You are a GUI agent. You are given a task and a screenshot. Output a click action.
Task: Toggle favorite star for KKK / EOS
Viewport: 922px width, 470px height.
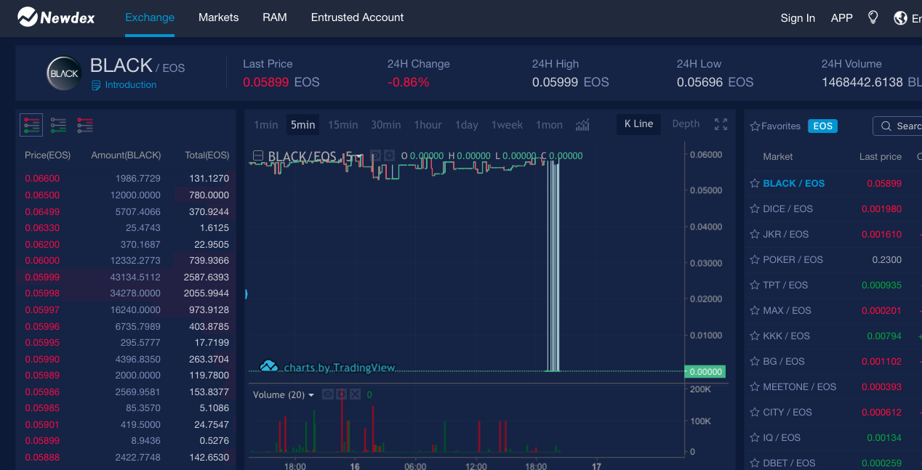[755, 336]
